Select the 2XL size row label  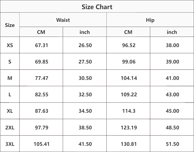click(x=10, y=128)
